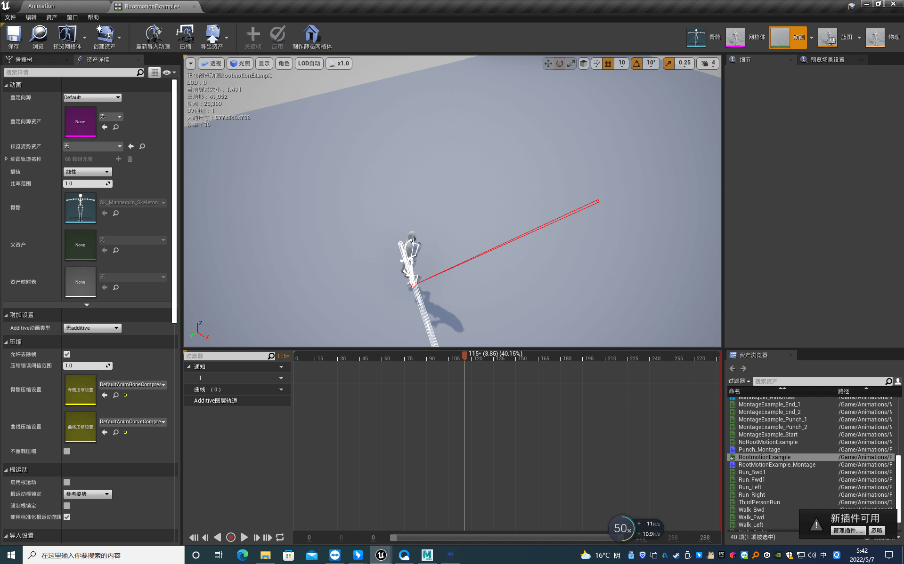Toggle the 强制根锁定 checkbox
The width and height of the screenshot is (904, 564).
[x=67, y=506]
